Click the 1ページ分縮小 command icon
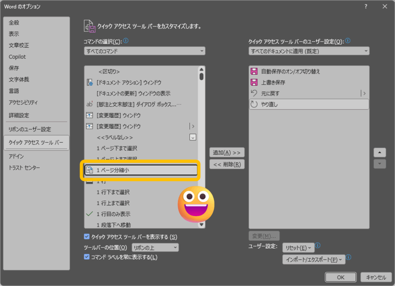Image resolution: width=395 pixels, height=286 pixels. coord(89,170)
